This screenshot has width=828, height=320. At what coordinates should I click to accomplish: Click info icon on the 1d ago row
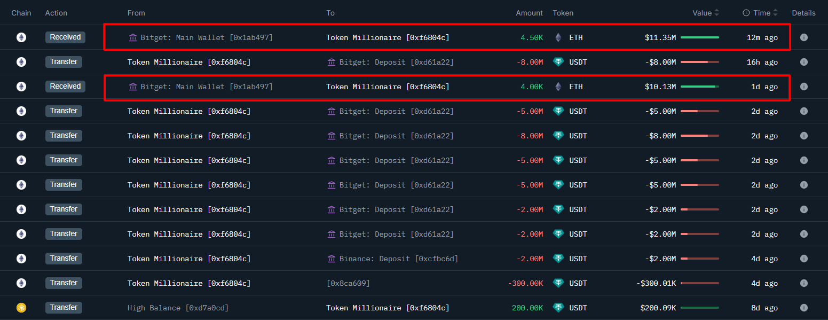803,87
